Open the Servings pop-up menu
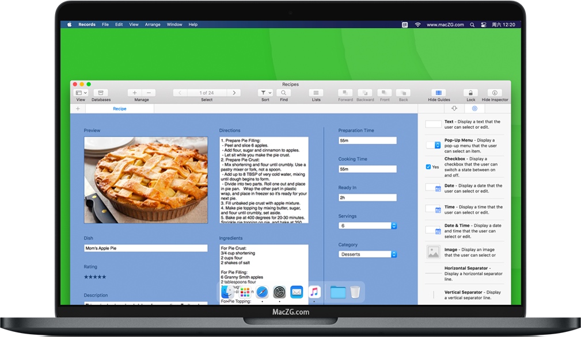 coord(394,225)
